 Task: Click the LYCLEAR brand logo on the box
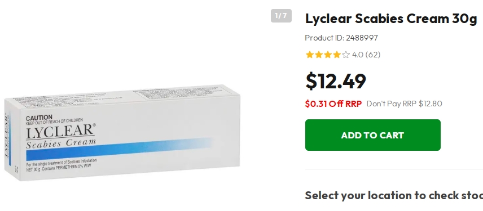pos(60,132)
